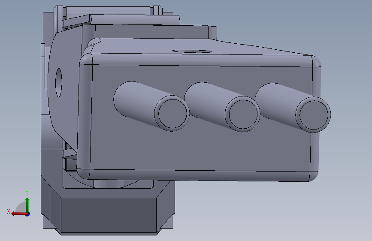Click the red X axis arrow of the triad

18,214
